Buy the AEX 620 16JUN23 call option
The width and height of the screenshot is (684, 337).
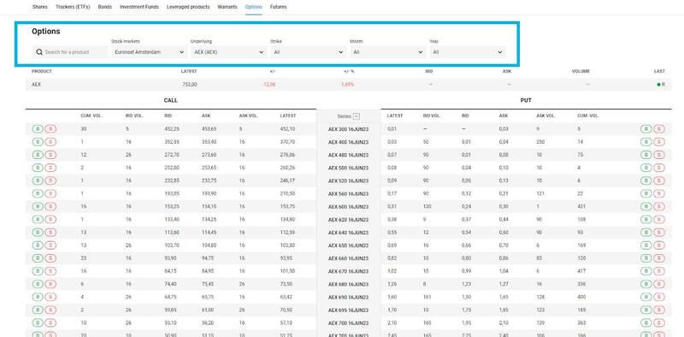click(x=38, y=219)
